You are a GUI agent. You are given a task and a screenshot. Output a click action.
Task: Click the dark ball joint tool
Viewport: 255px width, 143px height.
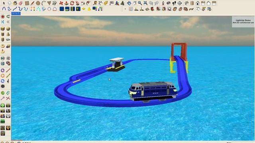coord(3,86)
